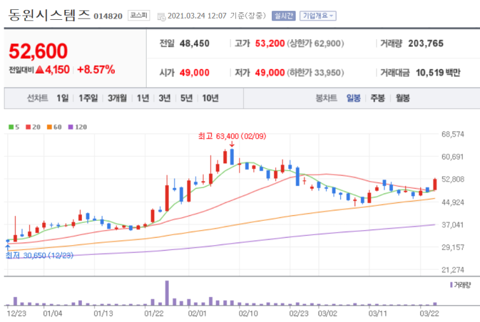Select the 1주일 line chart tab
480x322 pixels.
88,98
